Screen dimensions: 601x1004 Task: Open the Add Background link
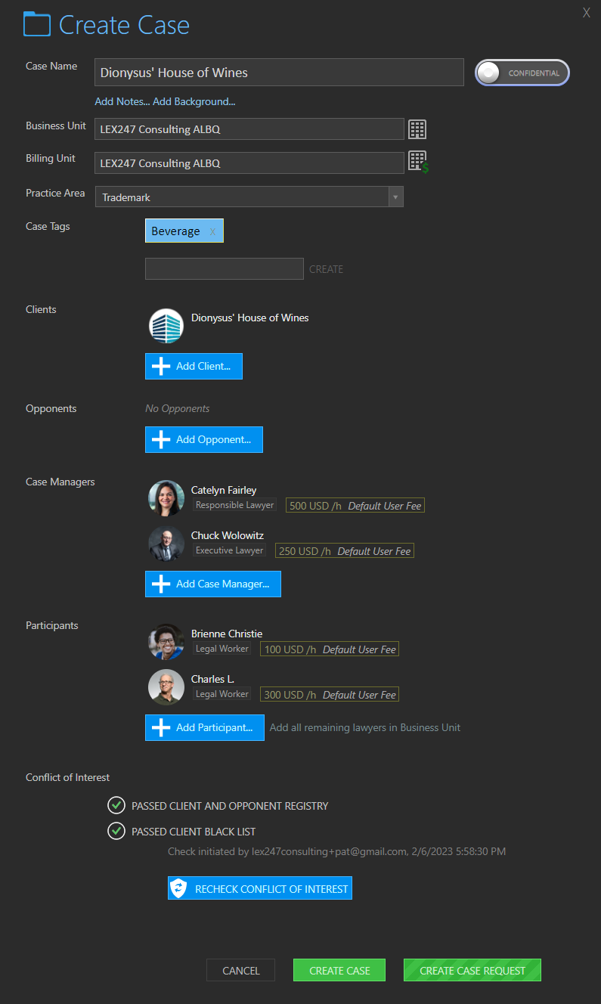tap(194, 101)
